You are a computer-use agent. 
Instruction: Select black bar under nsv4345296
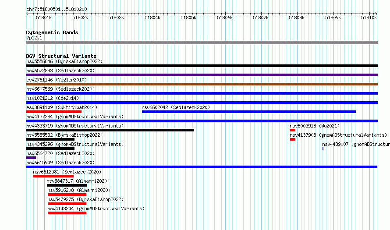click(x=50, y=149)
